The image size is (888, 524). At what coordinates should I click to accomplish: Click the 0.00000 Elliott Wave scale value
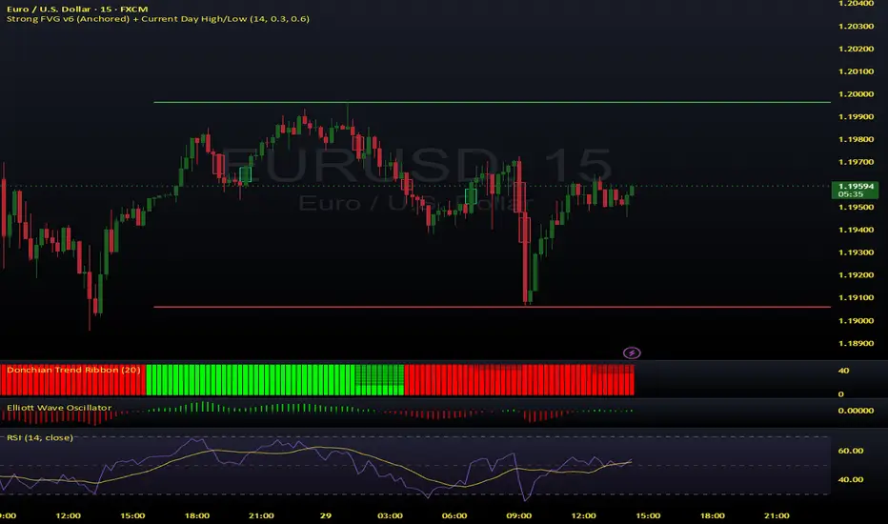856,410
